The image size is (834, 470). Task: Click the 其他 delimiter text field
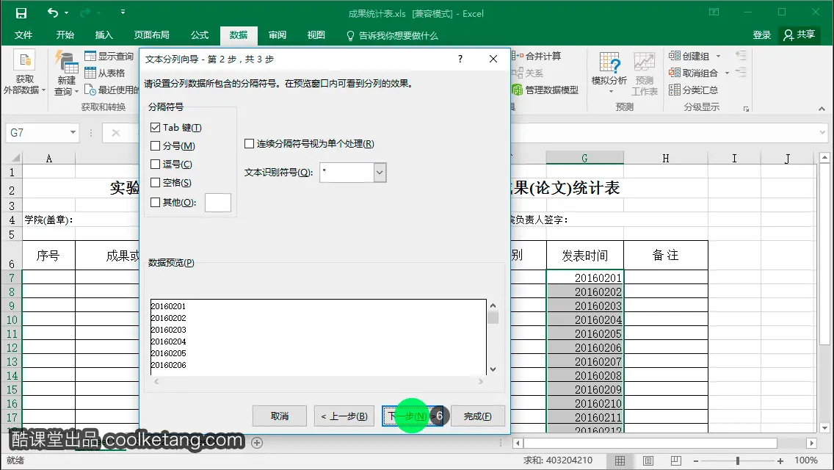coord(218,203)
